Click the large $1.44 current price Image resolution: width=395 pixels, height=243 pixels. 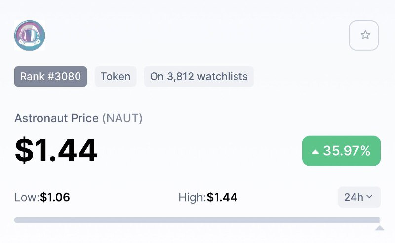56,150
